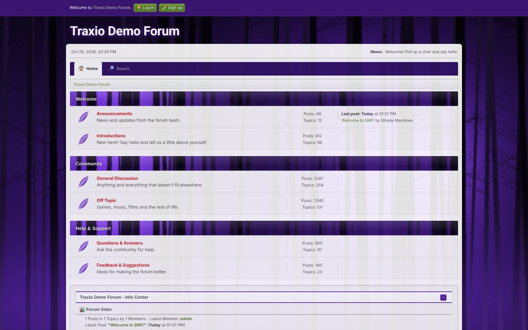Viewport: 528px width, 330px height.
Task: Click the Log in button
Action: 145,7
